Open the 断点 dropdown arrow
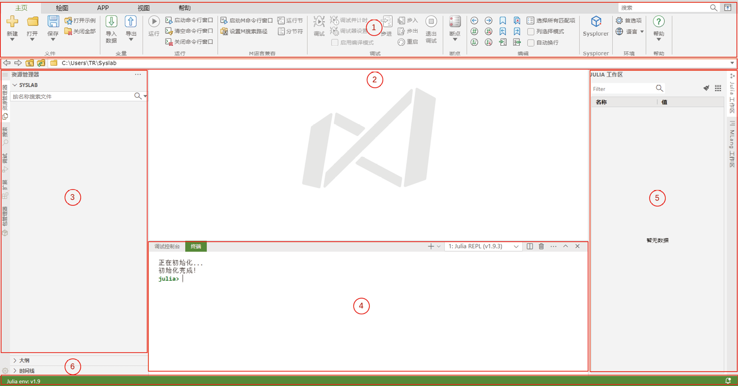Image resolution: width=738 pixels, height=386 pixels. [x=455, y=40]
